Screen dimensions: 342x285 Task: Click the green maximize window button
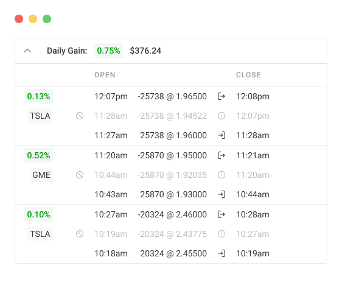[47, 19]
